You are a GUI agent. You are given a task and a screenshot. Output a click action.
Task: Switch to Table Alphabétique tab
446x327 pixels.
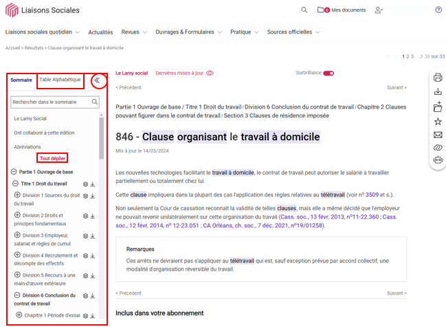click(x=60, y=80)
